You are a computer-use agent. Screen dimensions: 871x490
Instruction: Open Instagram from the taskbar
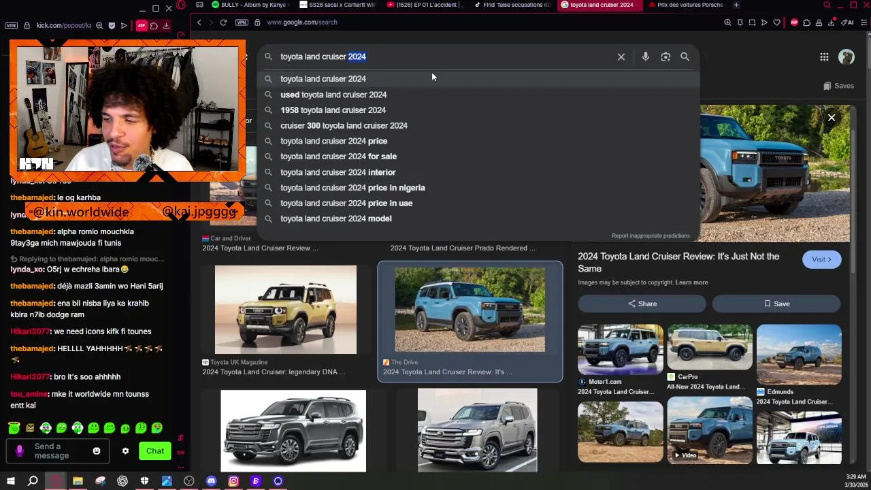(233, 481)
